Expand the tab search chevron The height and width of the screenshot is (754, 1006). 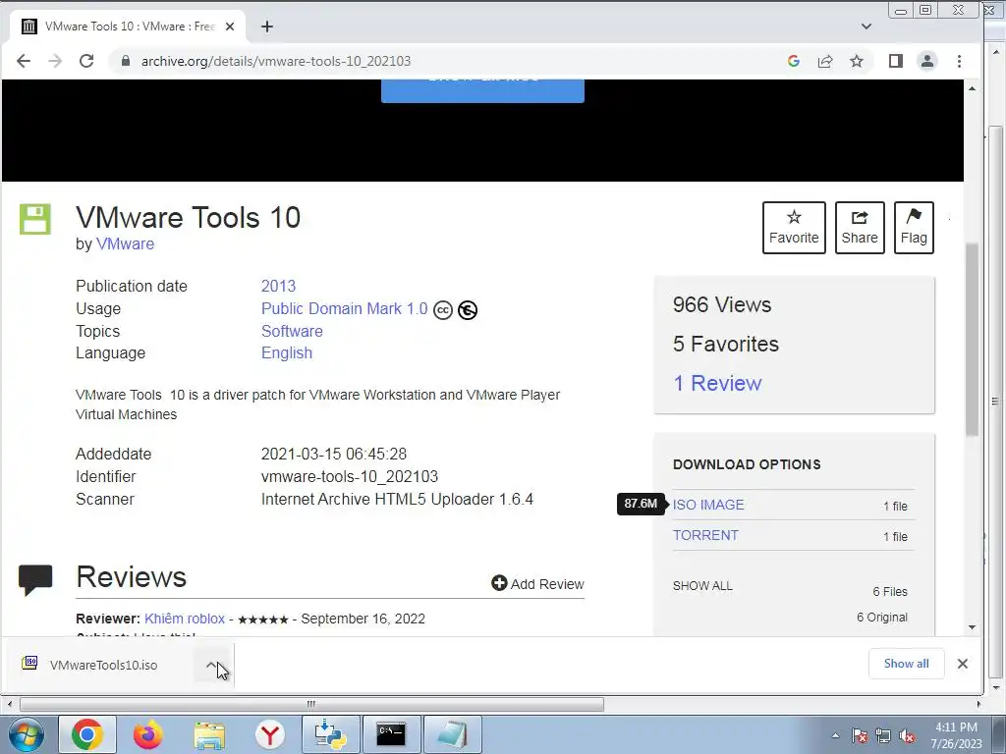coord(866,27)
